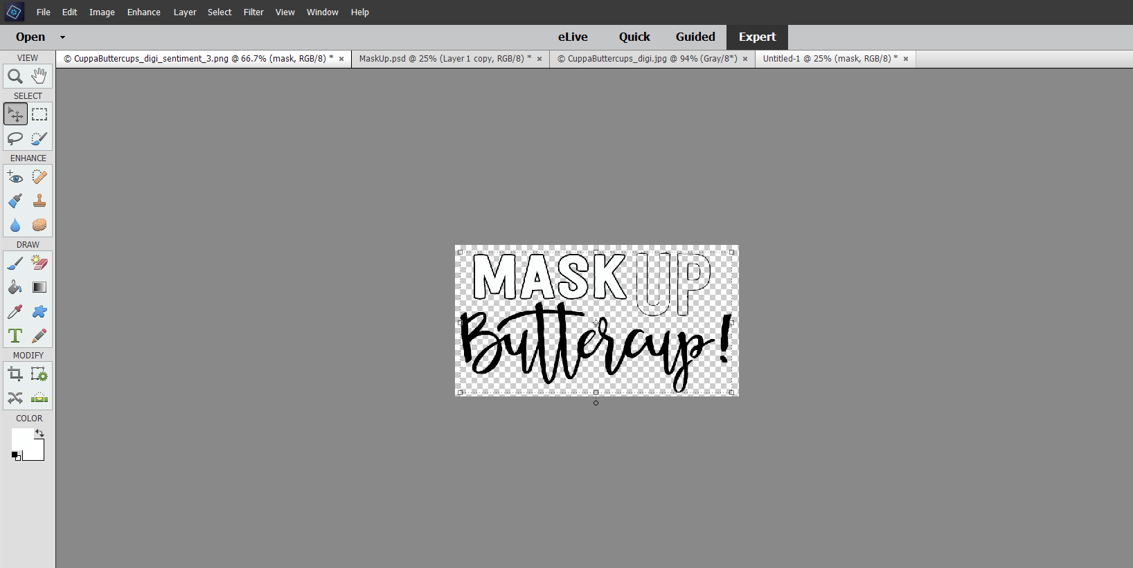Select the Eyedropper color picker tool

15,311
